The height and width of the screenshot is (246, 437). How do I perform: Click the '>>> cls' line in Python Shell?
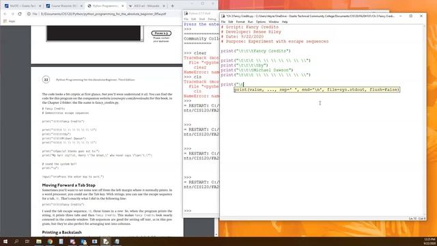193,77
